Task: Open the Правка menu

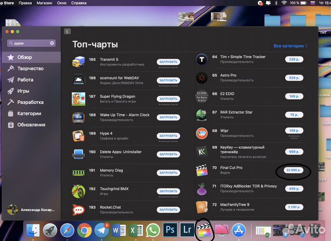Action: coord(25,3)
